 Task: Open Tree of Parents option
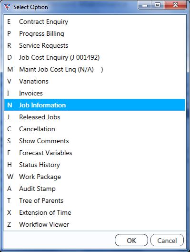(x=95, y=200)
